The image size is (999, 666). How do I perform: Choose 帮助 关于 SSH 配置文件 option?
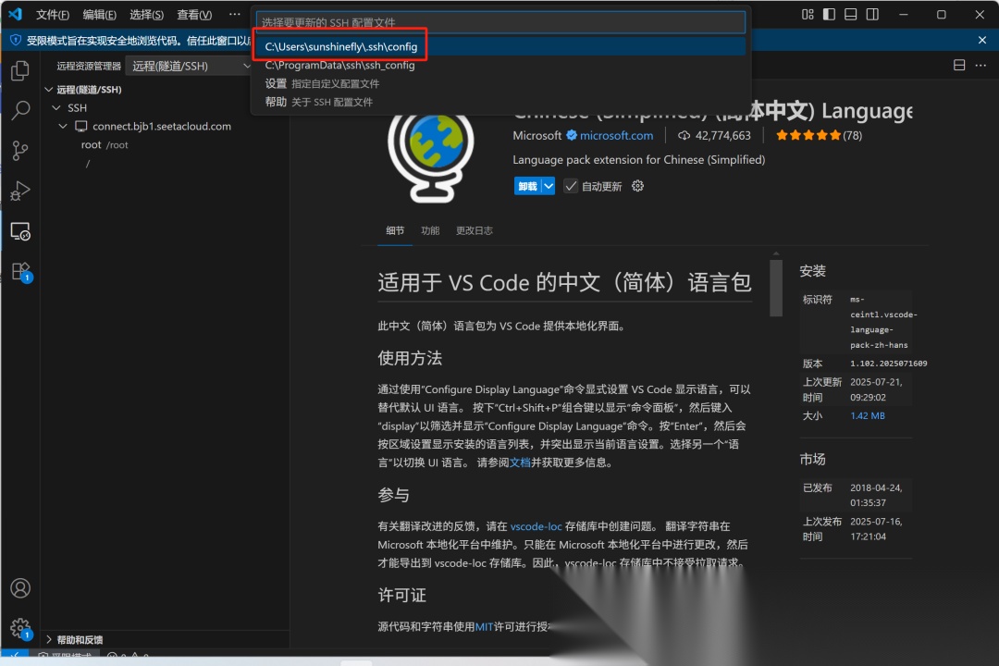499,102
